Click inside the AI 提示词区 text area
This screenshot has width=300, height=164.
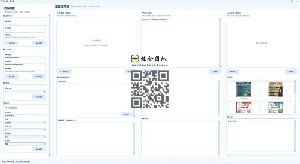point(181,43)
